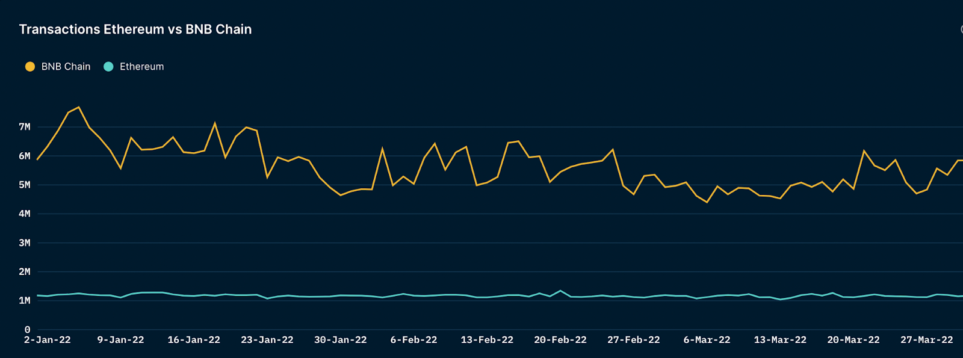
Task: Select the chart title "Transactions Ethereum vs BNB Chain"
Action: [x=135, y=29]
